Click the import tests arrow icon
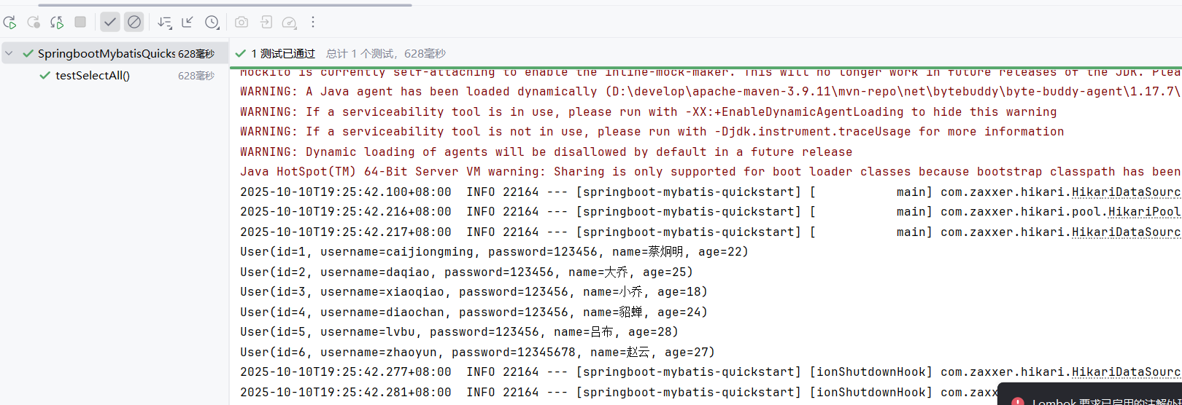1182x405 pixels. point(266,23)
